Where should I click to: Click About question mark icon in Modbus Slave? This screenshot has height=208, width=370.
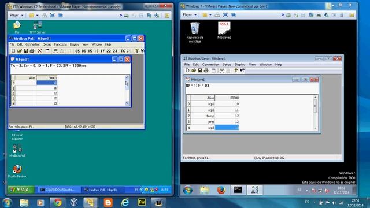(x=236, y=70)
